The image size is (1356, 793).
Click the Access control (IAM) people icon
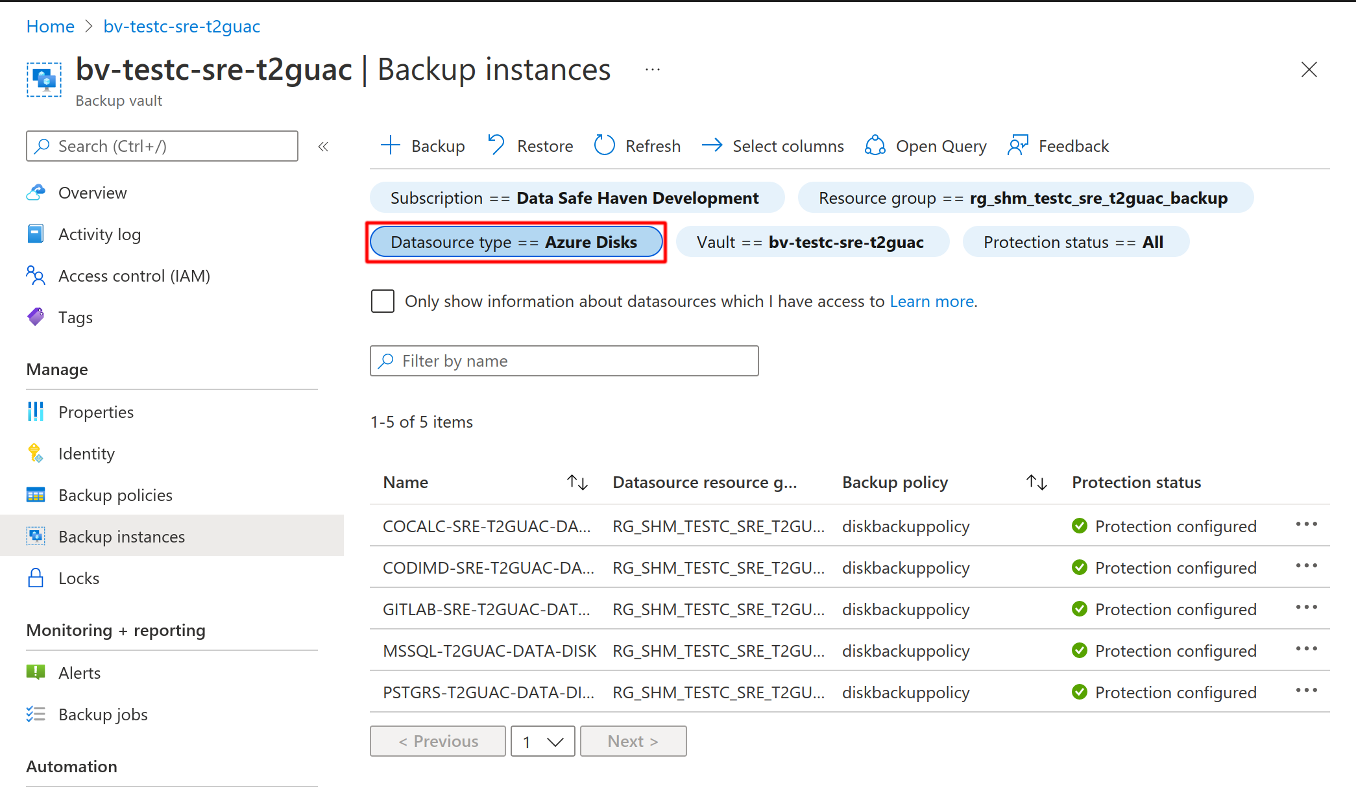coord(36,276)
